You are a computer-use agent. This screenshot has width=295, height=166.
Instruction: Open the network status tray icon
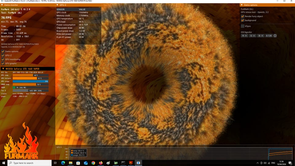point(269,163)
